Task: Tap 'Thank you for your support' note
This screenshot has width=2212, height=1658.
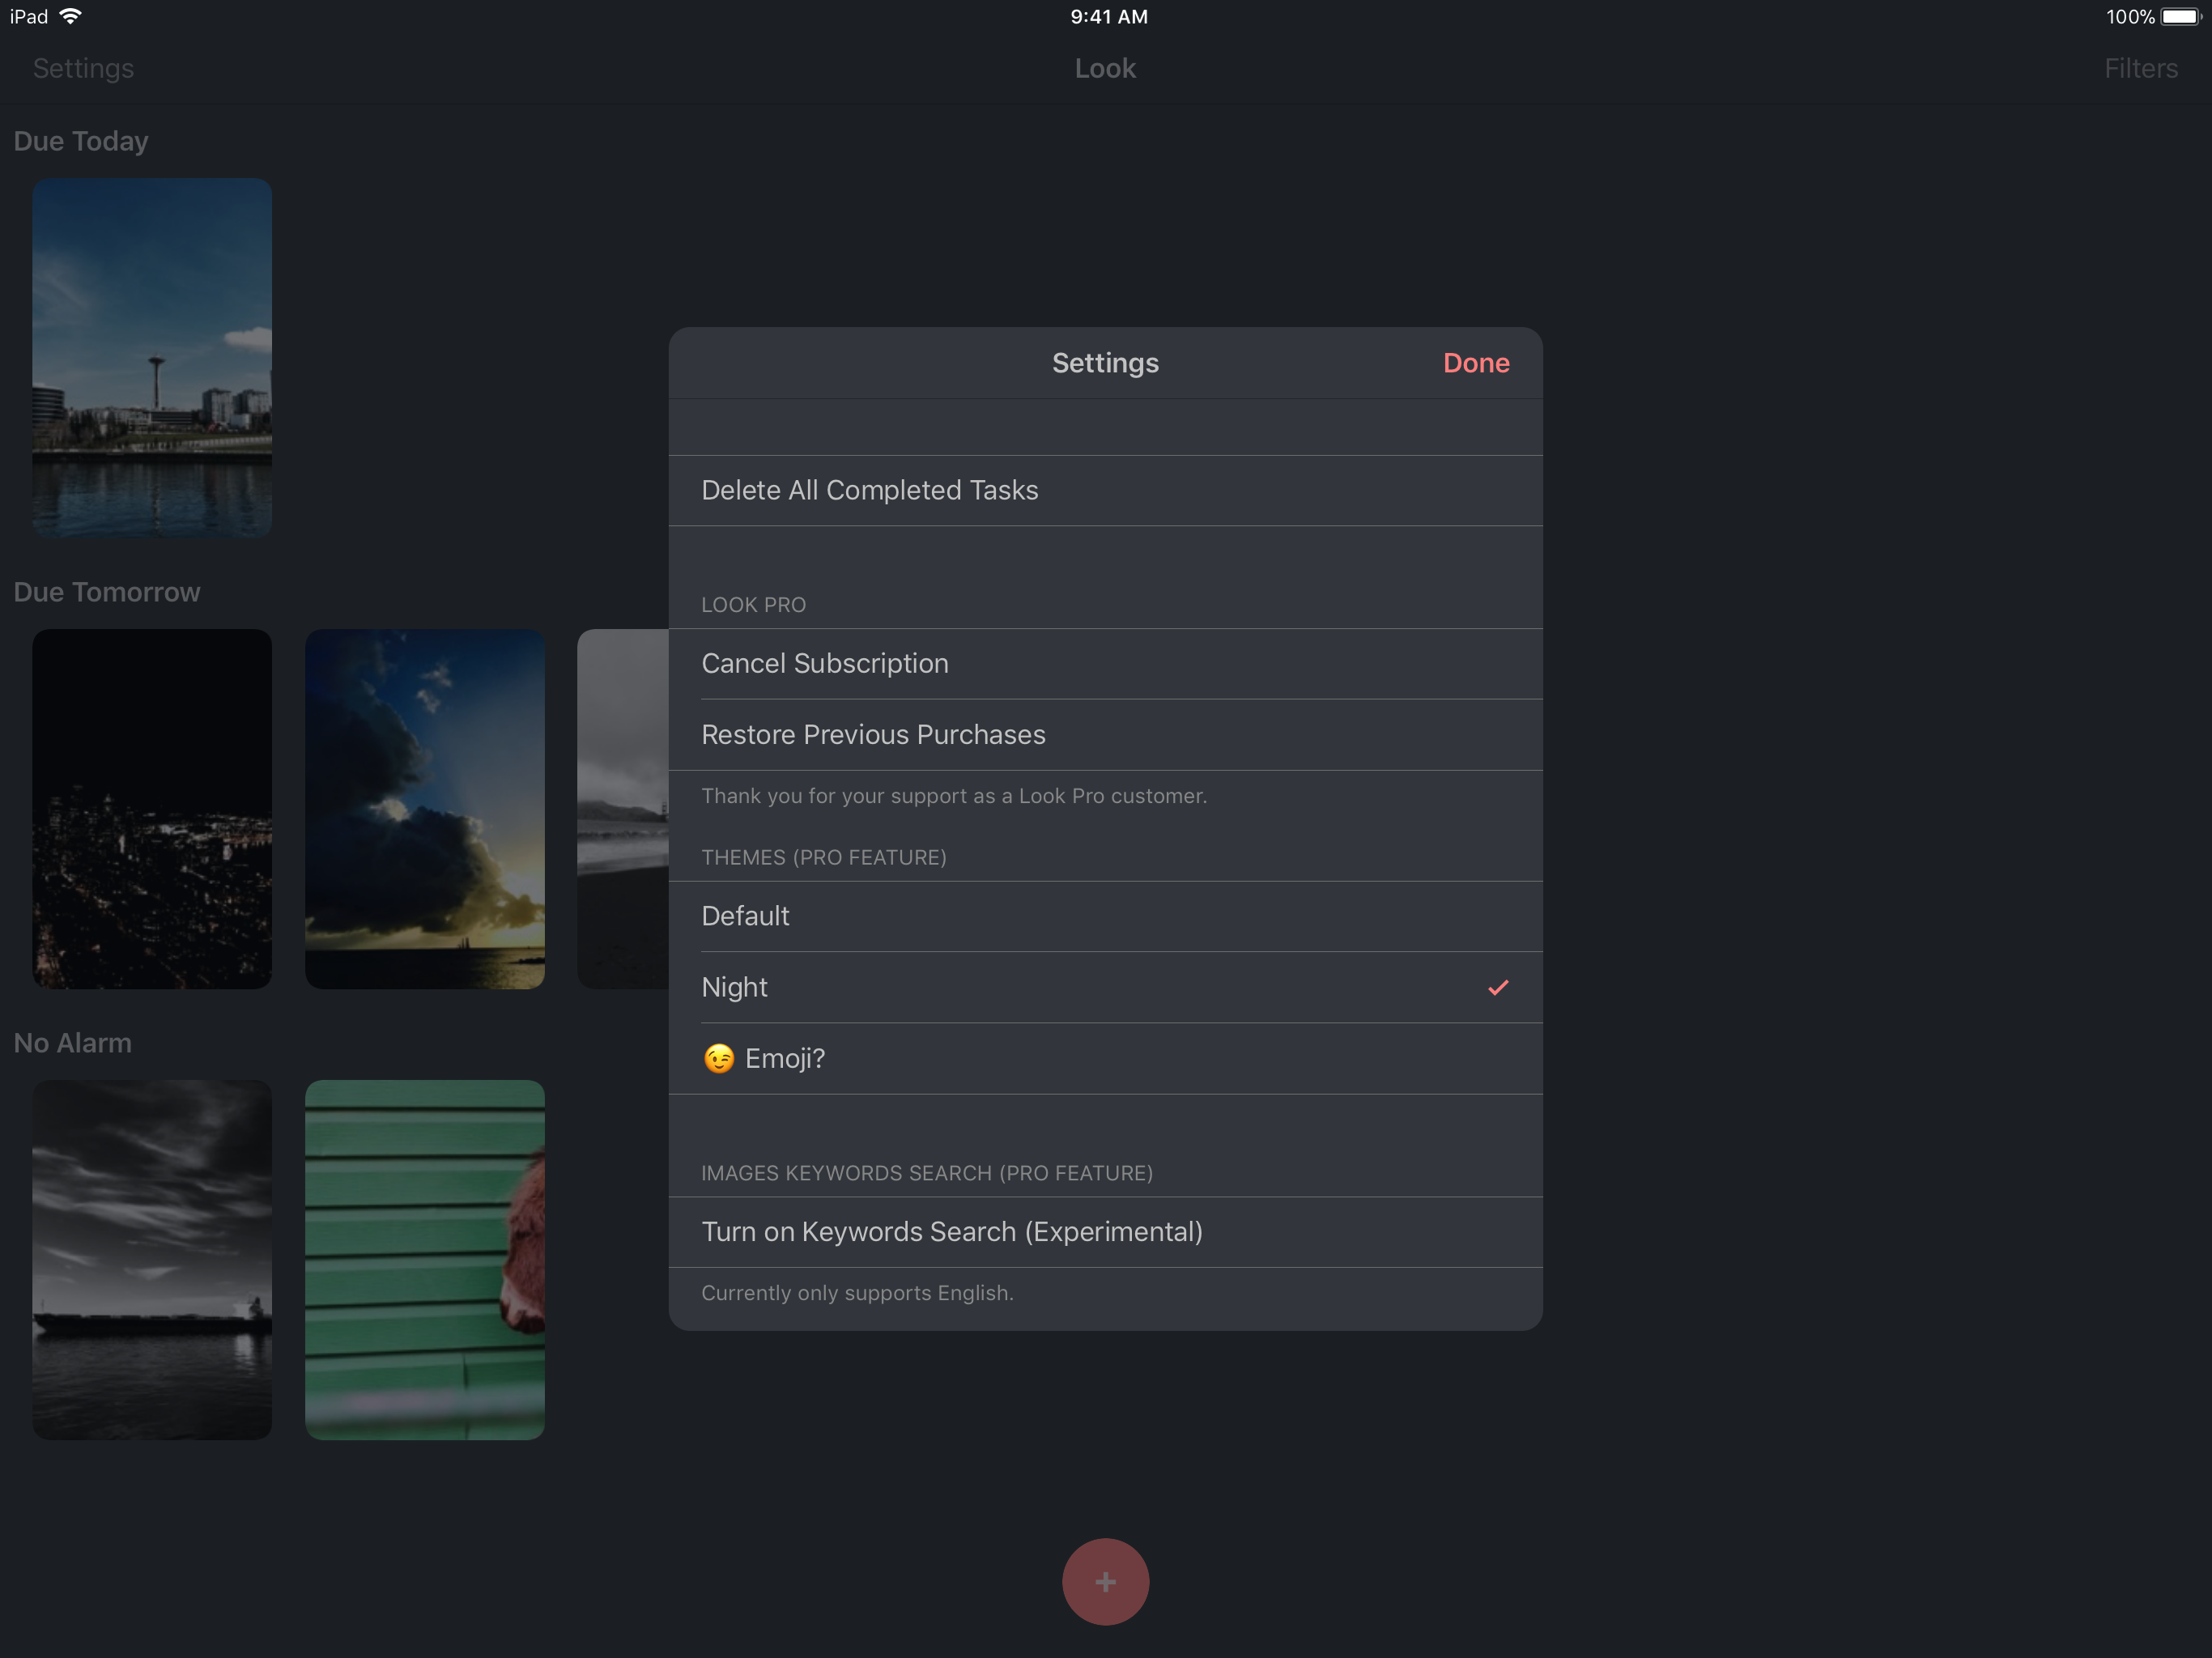Action: point(954,795)
